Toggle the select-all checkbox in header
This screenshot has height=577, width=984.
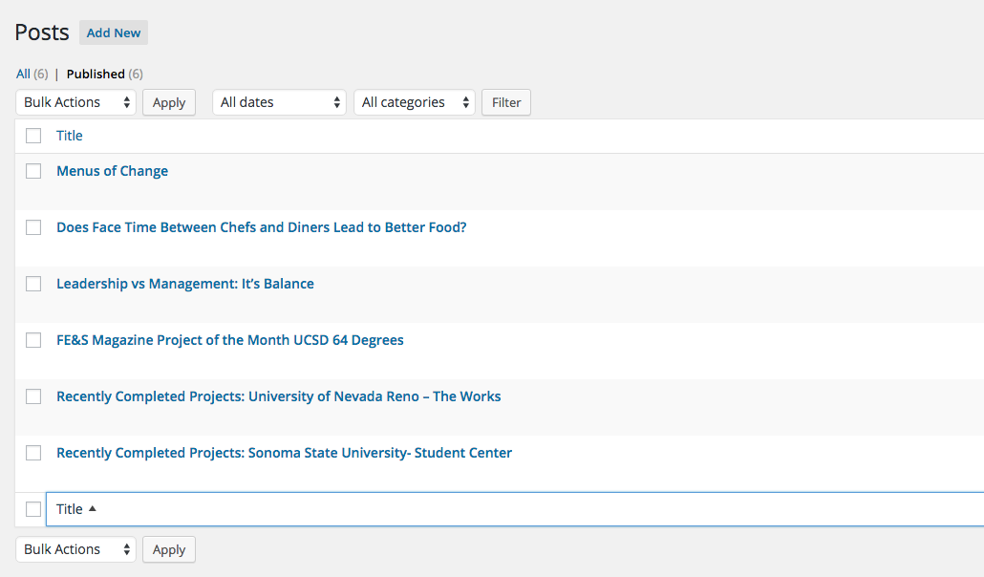coord(33,136)
